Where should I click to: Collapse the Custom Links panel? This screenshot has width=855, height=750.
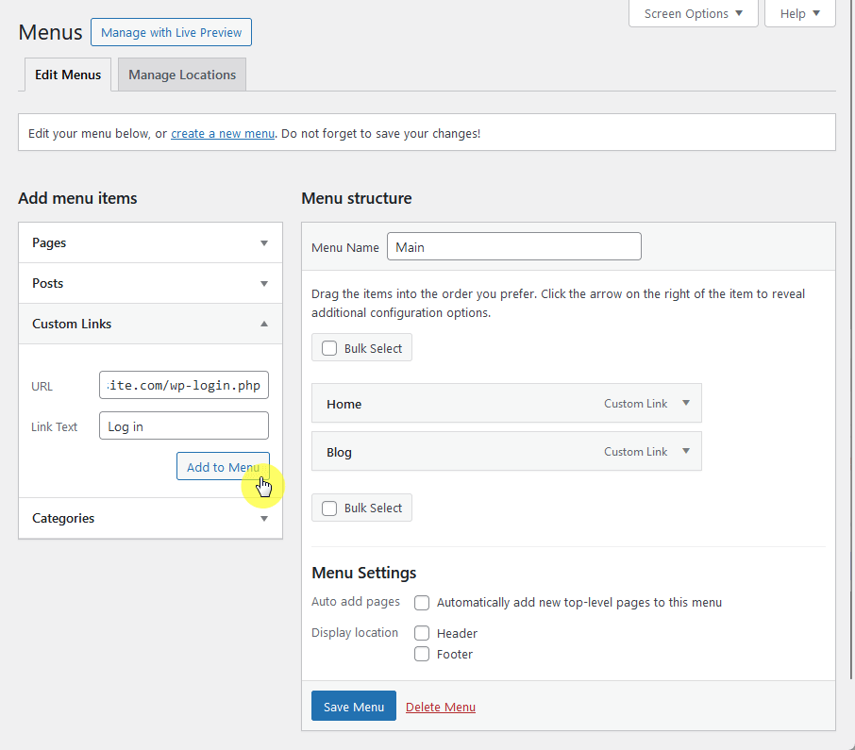coord(150,324)
